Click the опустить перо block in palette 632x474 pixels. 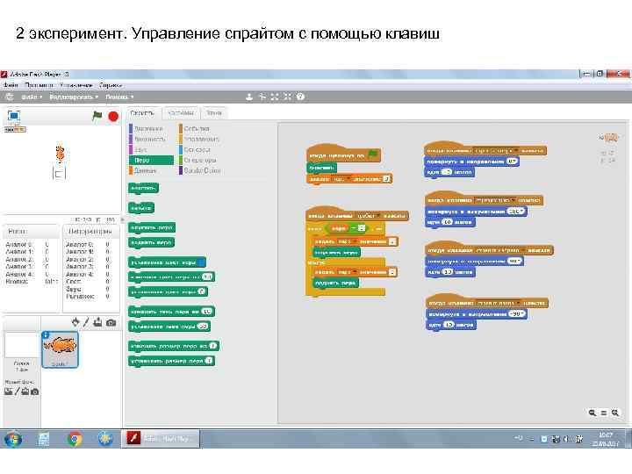point(152,227)
